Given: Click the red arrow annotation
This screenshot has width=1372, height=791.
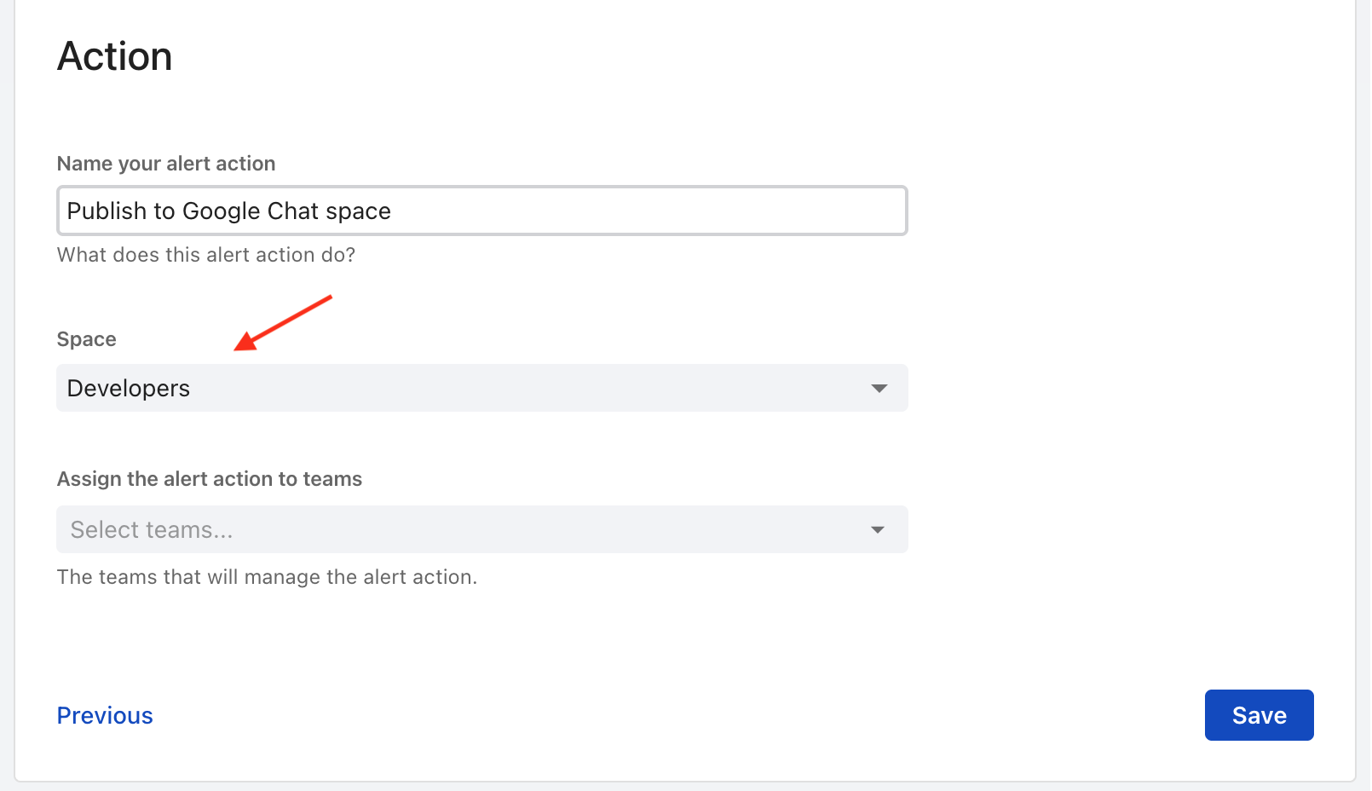Looking at the screenshot, I should click(x=282, y=323).
